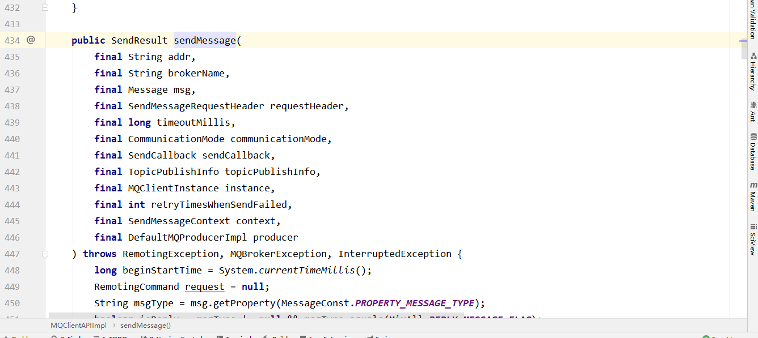The image size is (758, 338).
Task: Click 'brokerName' parameter on line 436
Action: coord(196,73)
